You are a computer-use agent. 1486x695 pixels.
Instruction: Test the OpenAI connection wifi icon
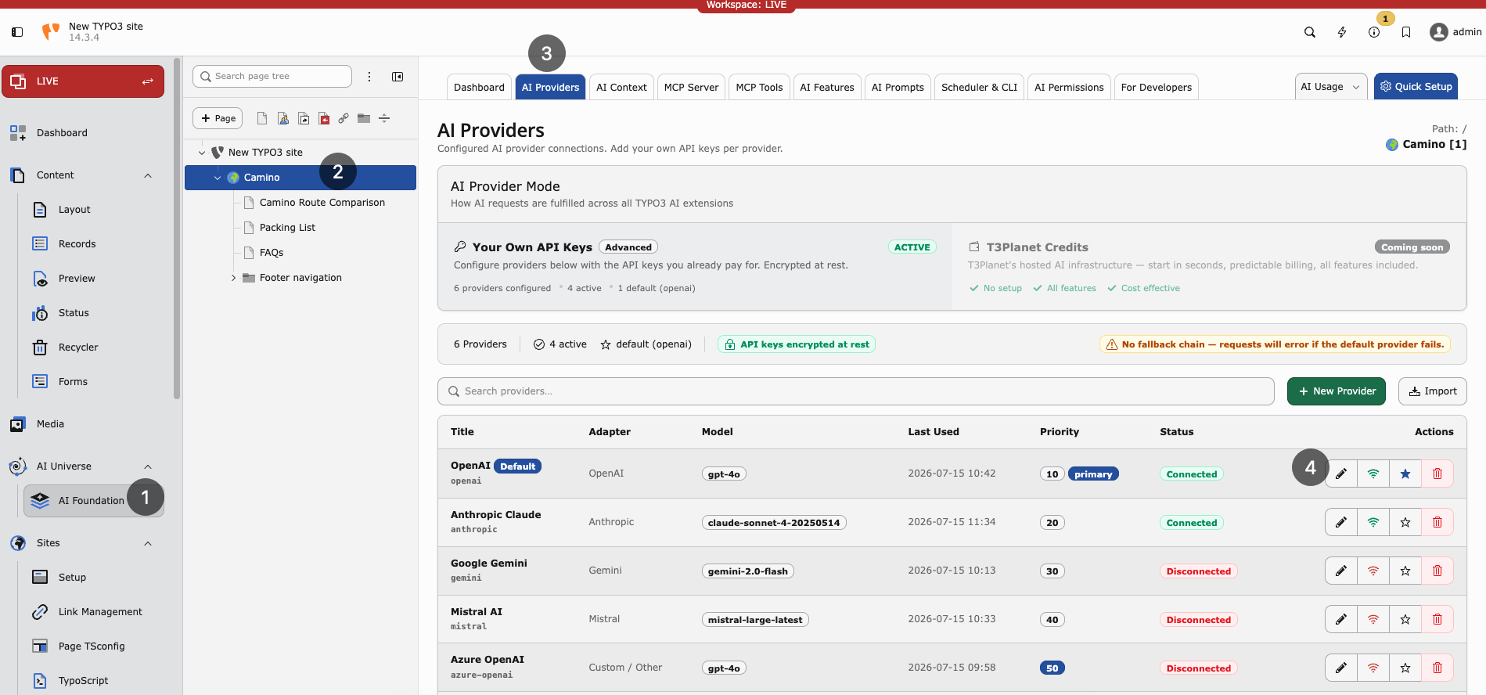1373,474
